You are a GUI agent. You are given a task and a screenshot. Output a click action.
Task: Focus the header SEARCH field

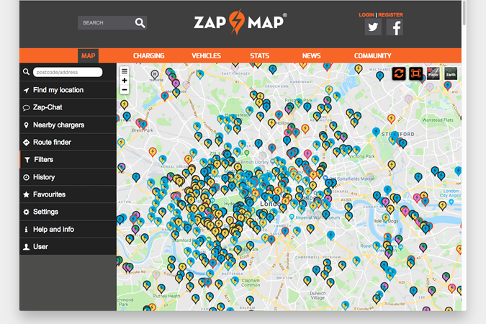106,22
